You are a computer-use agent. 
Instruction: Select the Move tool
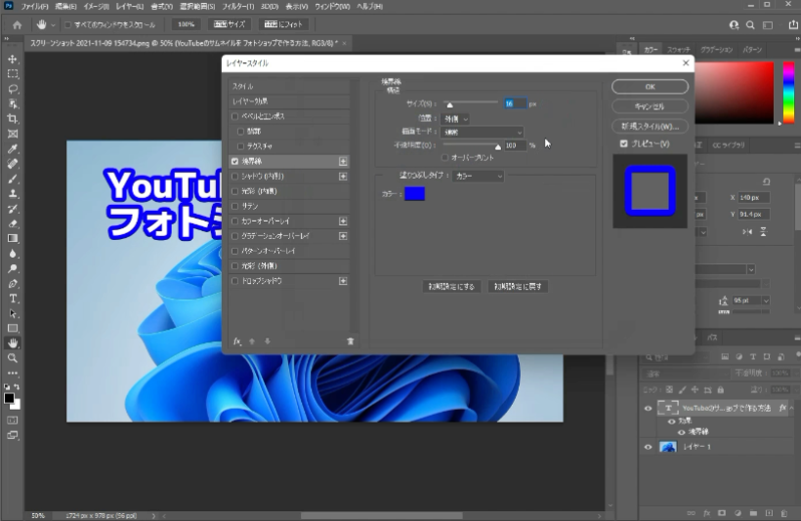[x=13, y=60]
